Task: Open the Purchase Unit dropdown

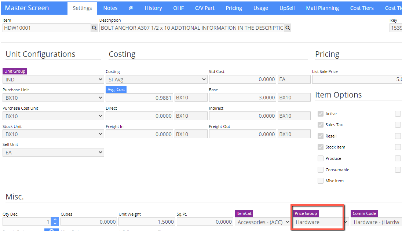Action: pos(53,98)
